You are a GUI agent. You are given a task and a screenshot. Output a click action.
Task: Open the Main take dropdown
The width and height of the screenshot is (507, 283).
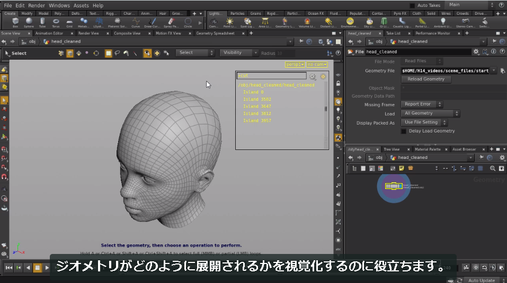click(471, 5)
